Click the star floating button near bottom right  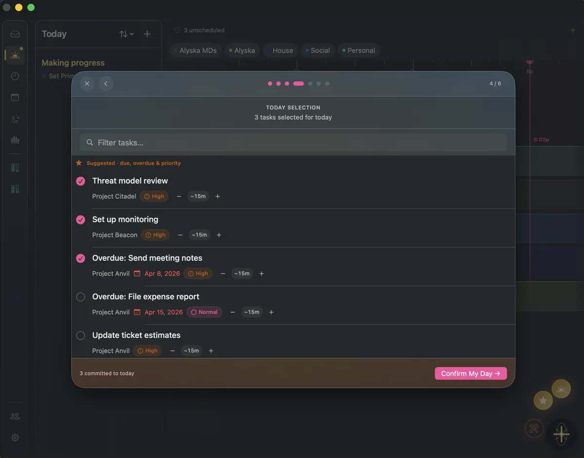click(x=543, y=400)
